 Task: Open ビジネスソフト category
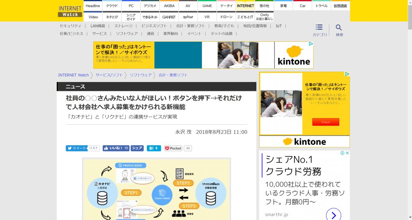(154, 26)
